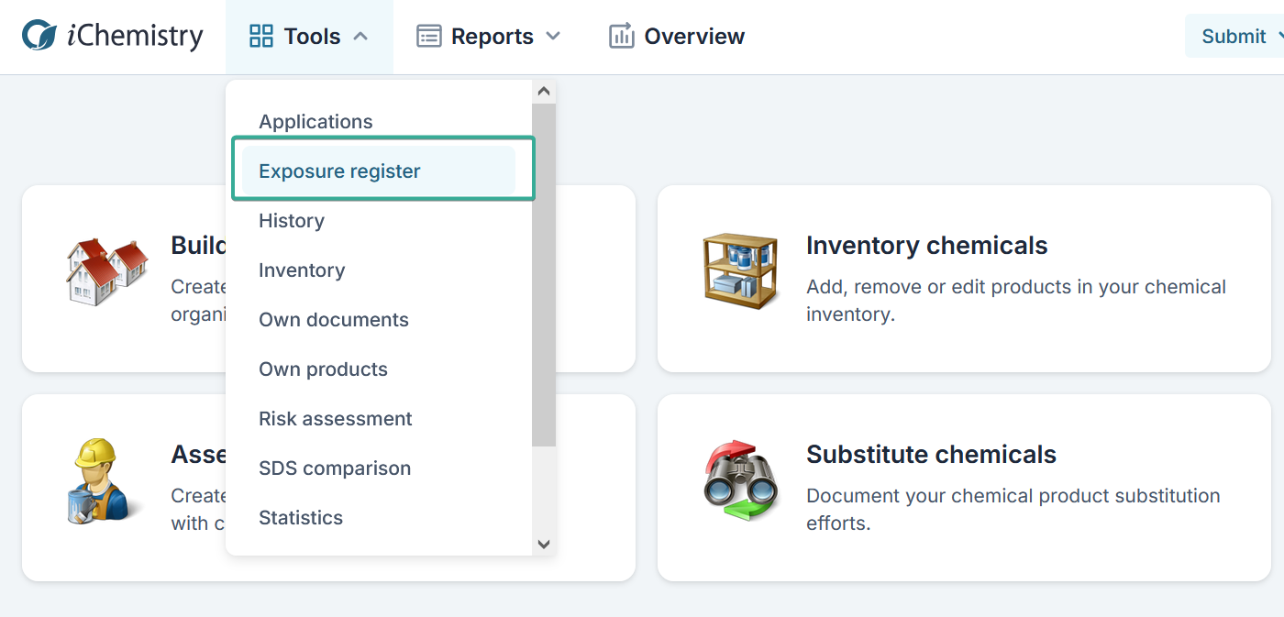Click the Overview chart icon
Image resolution: width=1284 pixels, height=617 pixels.
622,37
